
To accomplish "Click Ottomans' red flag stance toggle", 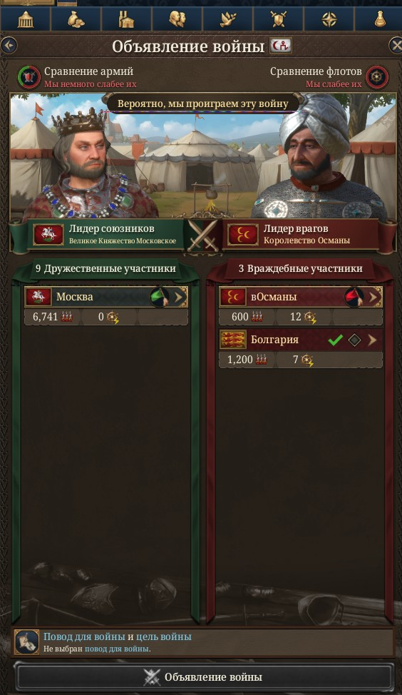I will click(354, 297).
